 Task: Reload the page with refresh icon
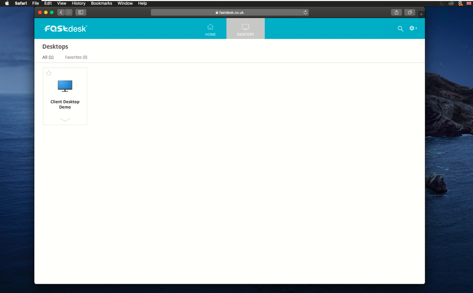tap(305, 12)
